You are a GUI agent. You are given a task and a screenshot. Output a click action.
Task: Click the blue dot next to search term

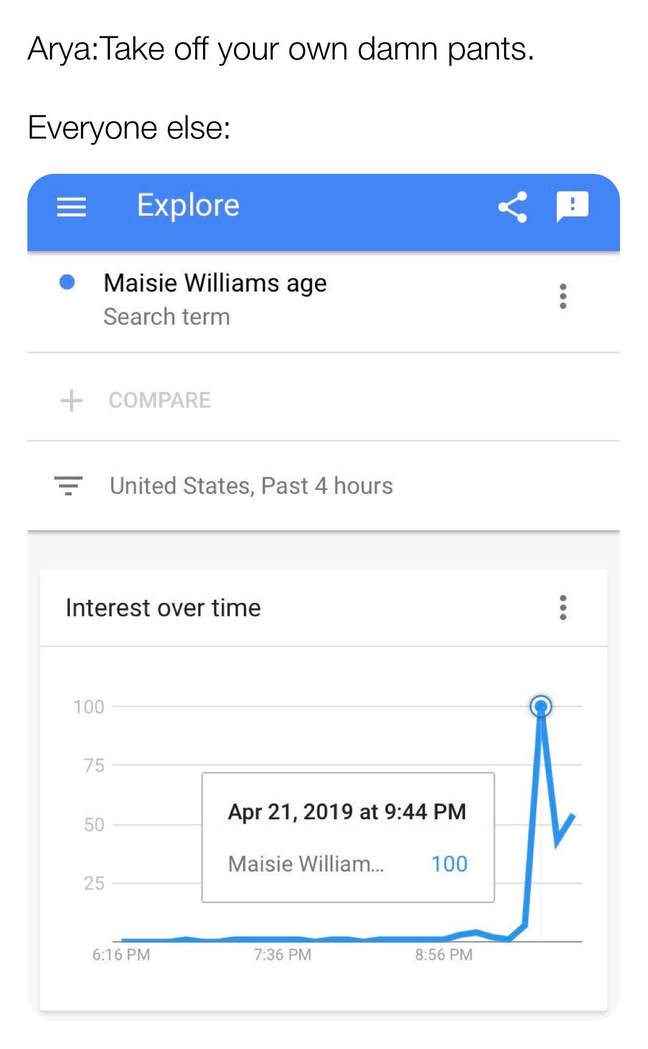pyautogui.click(x=67, y=282)
